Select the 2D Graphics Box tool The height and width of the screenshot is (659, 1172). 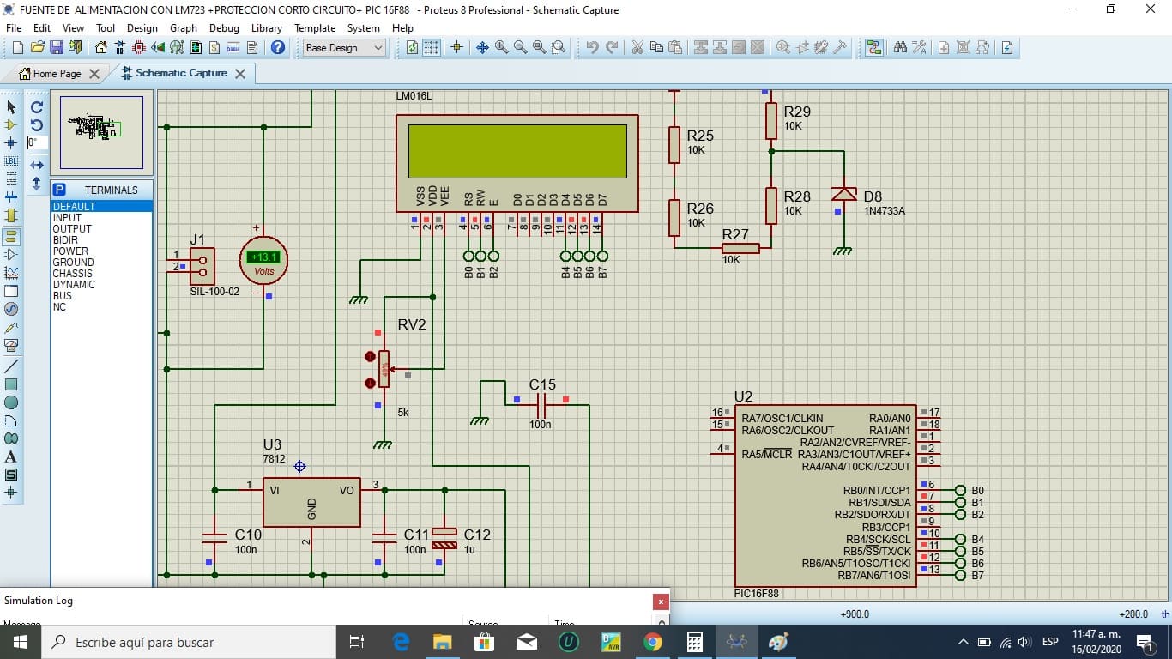[11, 384]
